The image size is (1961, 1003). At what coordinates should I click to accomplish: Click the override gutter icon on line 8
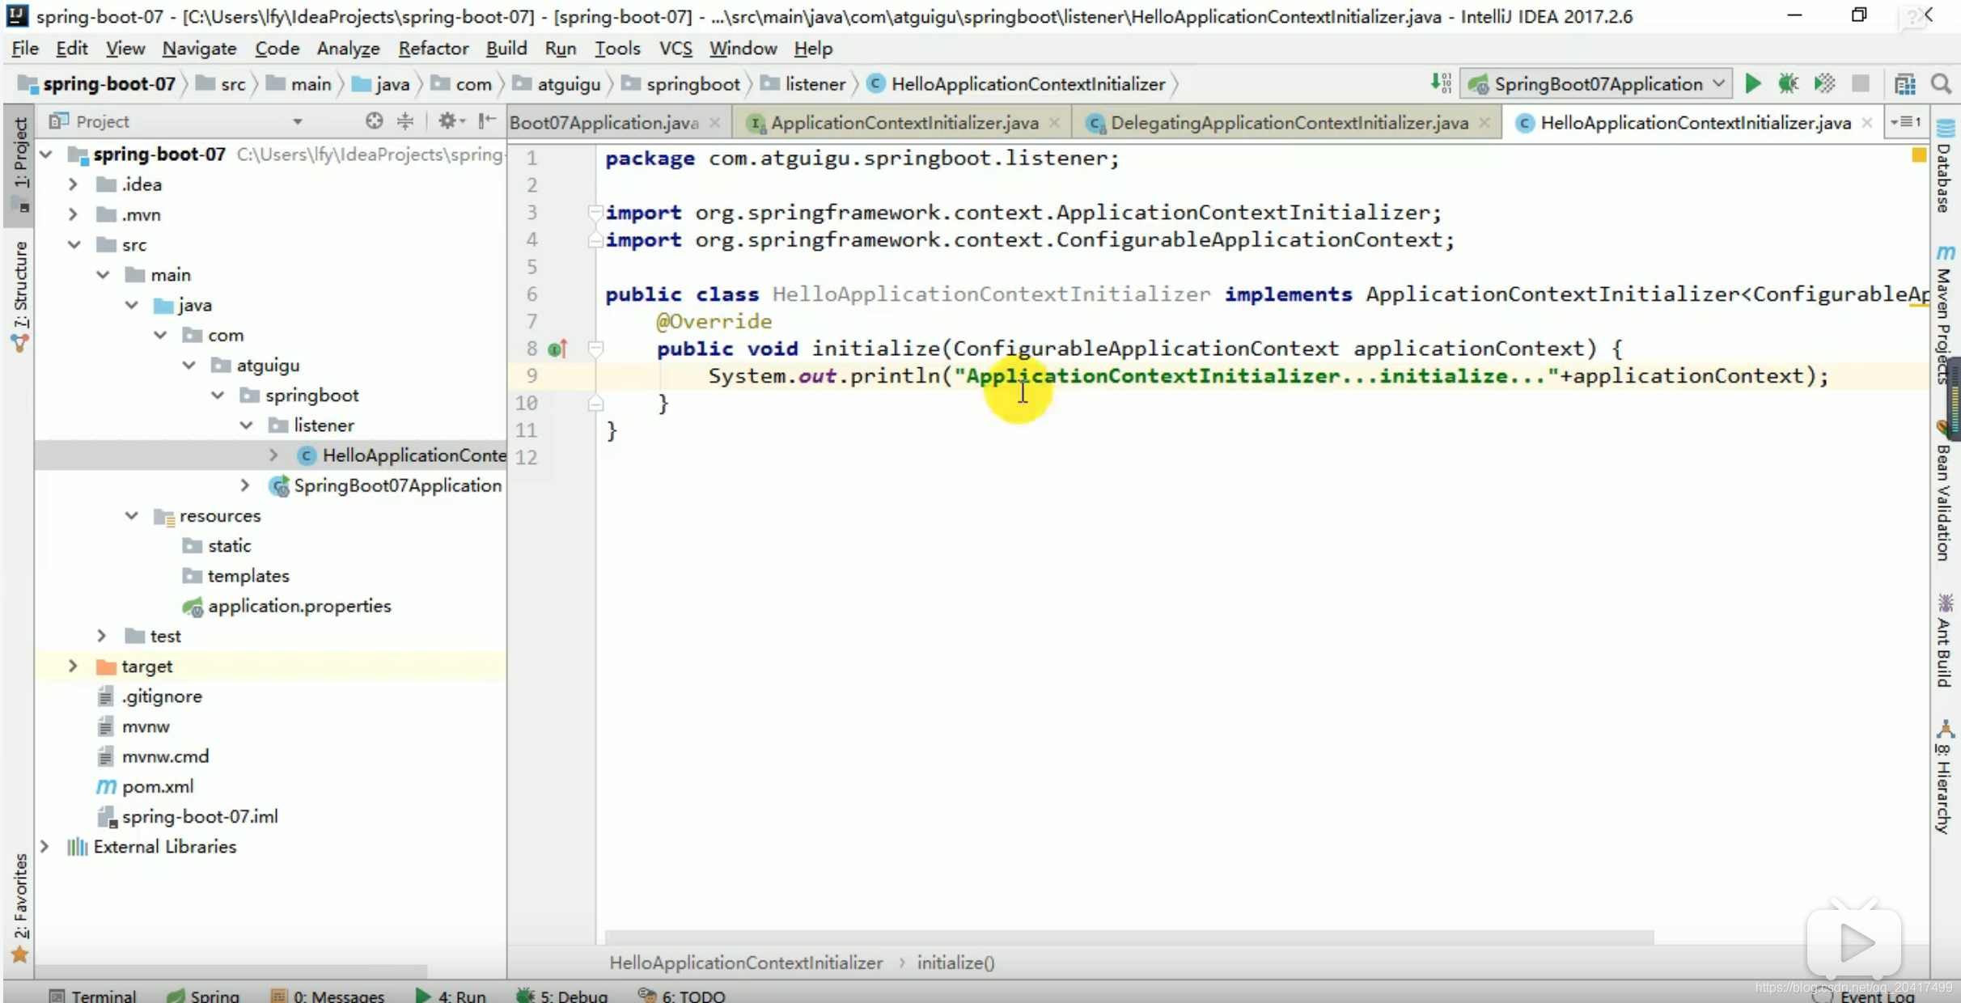point(557,349)
